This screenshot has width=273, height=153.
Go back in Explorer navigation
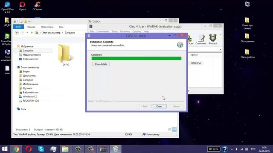tap(17, 33)
